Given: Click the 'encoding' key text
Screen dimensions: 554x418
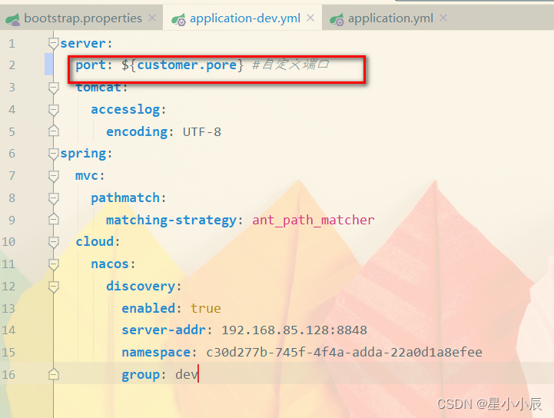Looking at the screenshot, I should coord(137,132).
